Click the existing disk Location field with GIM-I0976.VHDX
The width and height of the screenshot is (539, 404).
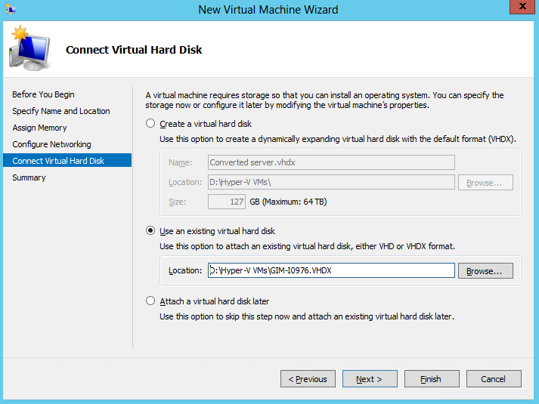tap(331, 270)
